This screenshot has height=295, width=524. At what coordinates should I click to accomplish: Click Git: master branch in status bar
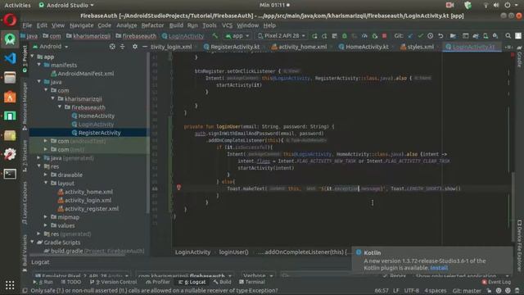467,291
